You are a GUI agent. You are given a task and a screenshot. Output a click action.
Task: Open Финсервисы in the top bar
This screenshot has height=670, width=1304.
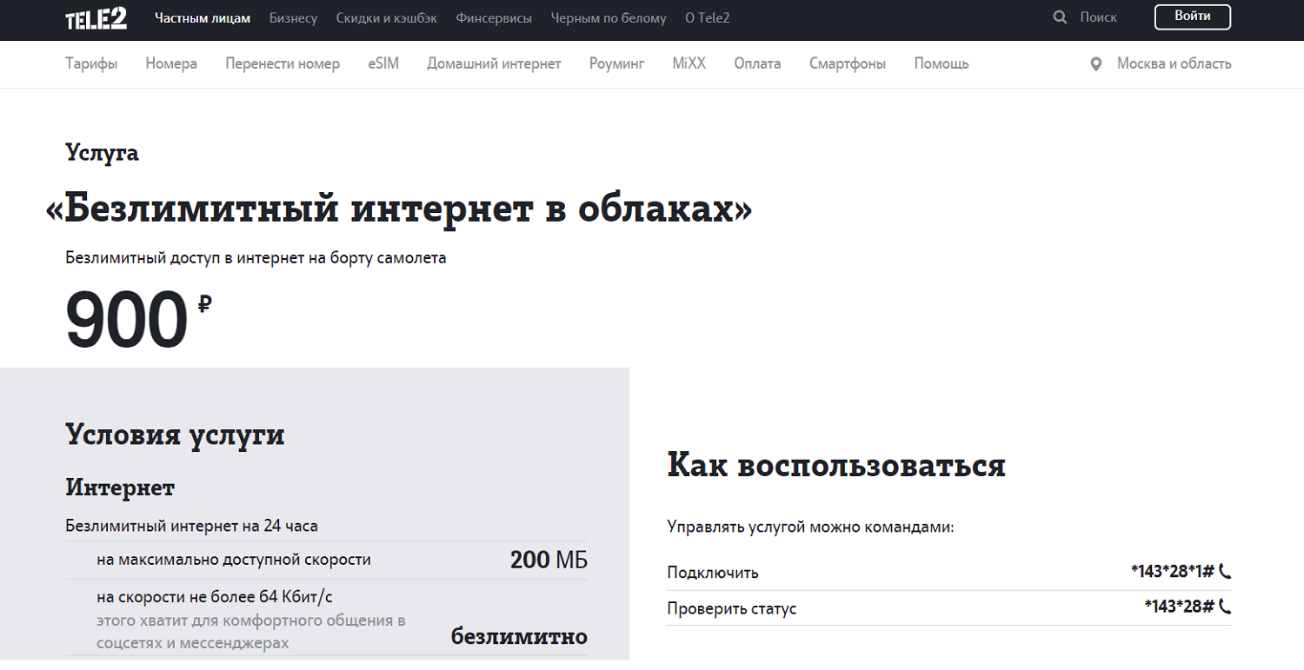(494, 18)
